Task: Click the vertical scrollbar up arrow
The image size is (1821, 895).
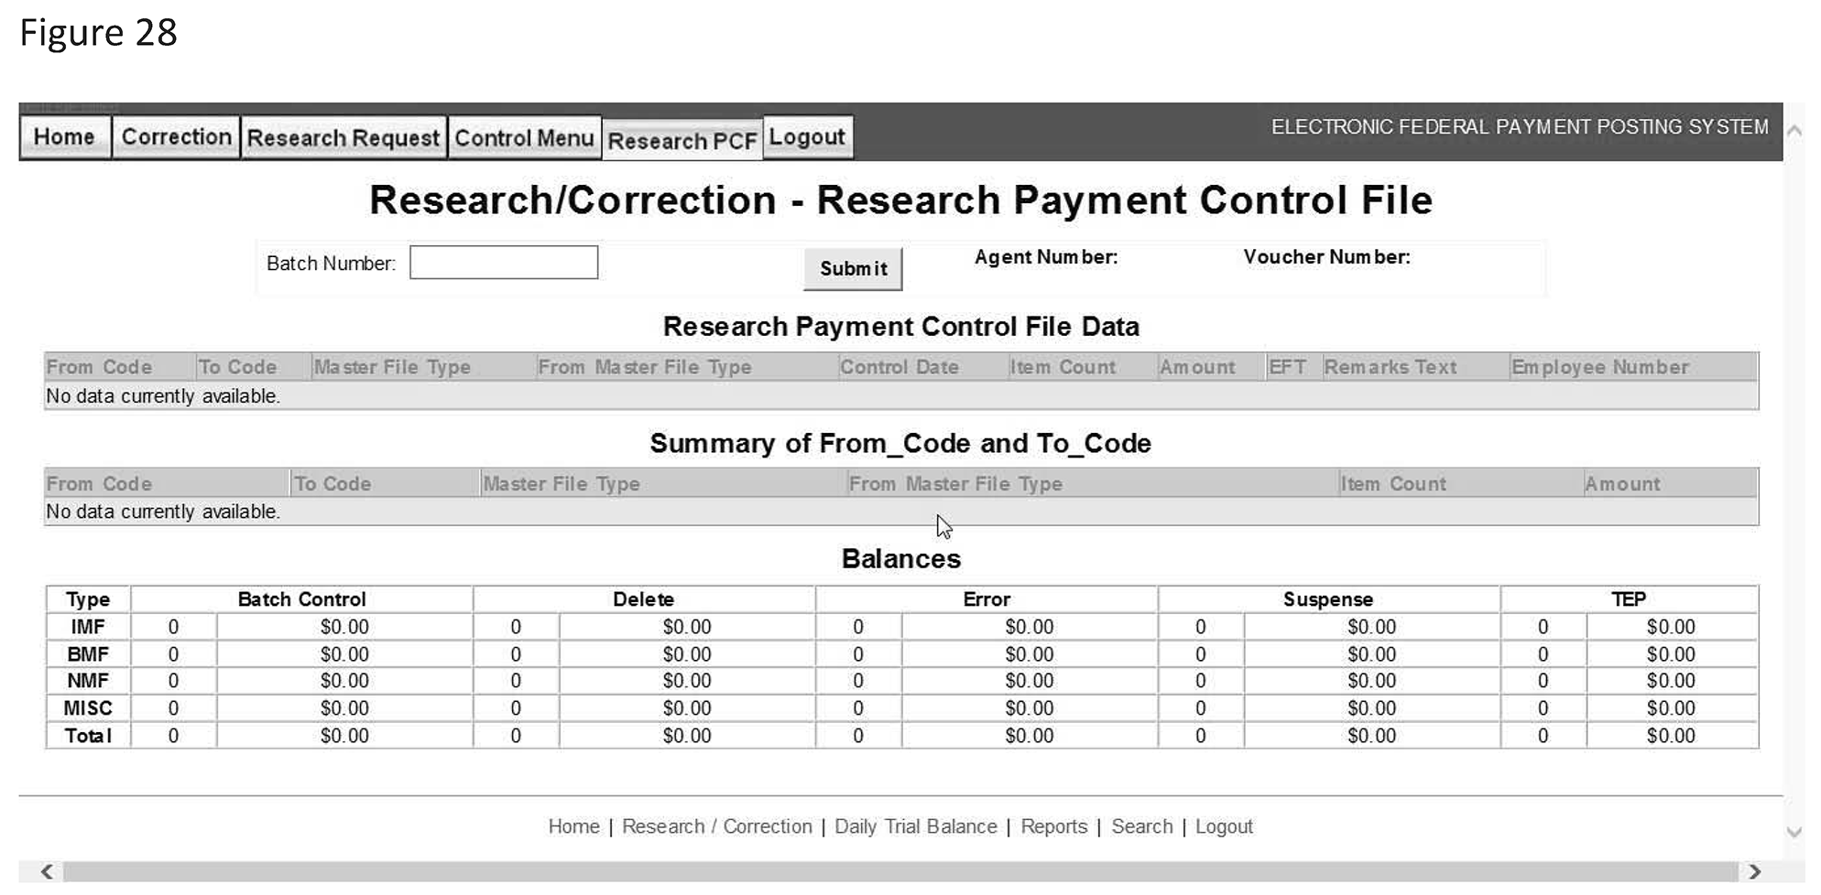Action: point(1794,132)
